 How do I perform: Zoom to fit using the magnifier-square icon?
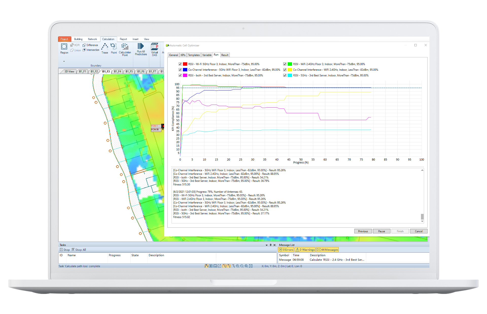pos(246,266)
